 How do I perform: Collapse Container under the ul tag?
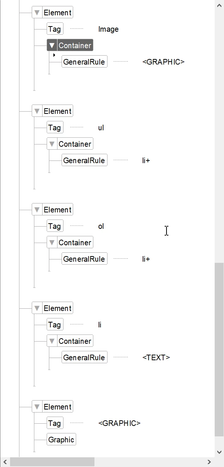(52, 144)
